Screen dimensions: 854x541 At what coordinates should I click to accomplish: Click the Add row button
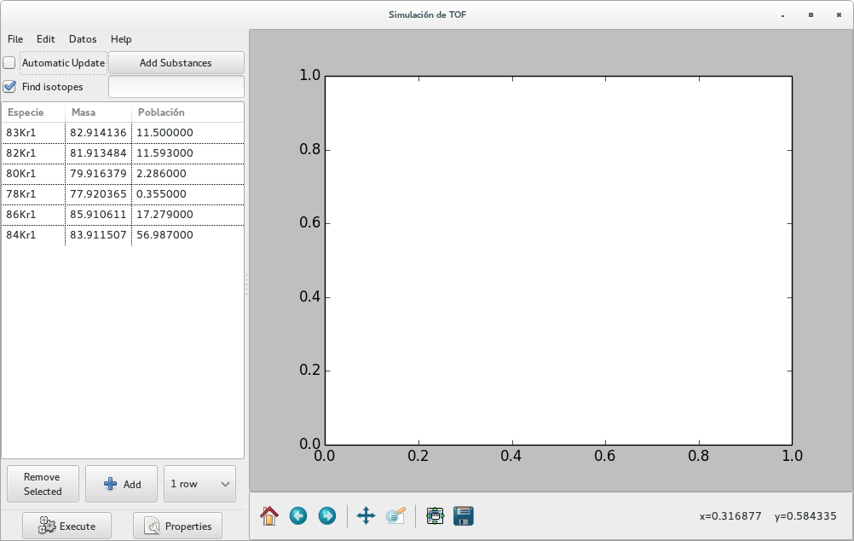[122, 484]
